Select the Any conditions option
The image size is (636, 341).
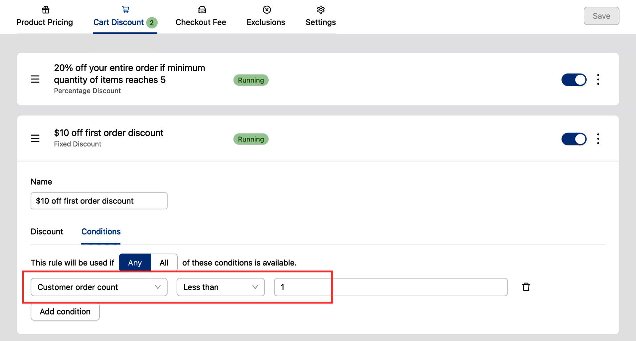click(x=135, y=263)
